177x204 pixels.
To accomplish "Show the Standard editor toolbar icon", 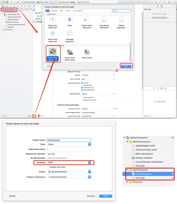I will [x=152, y=2].
